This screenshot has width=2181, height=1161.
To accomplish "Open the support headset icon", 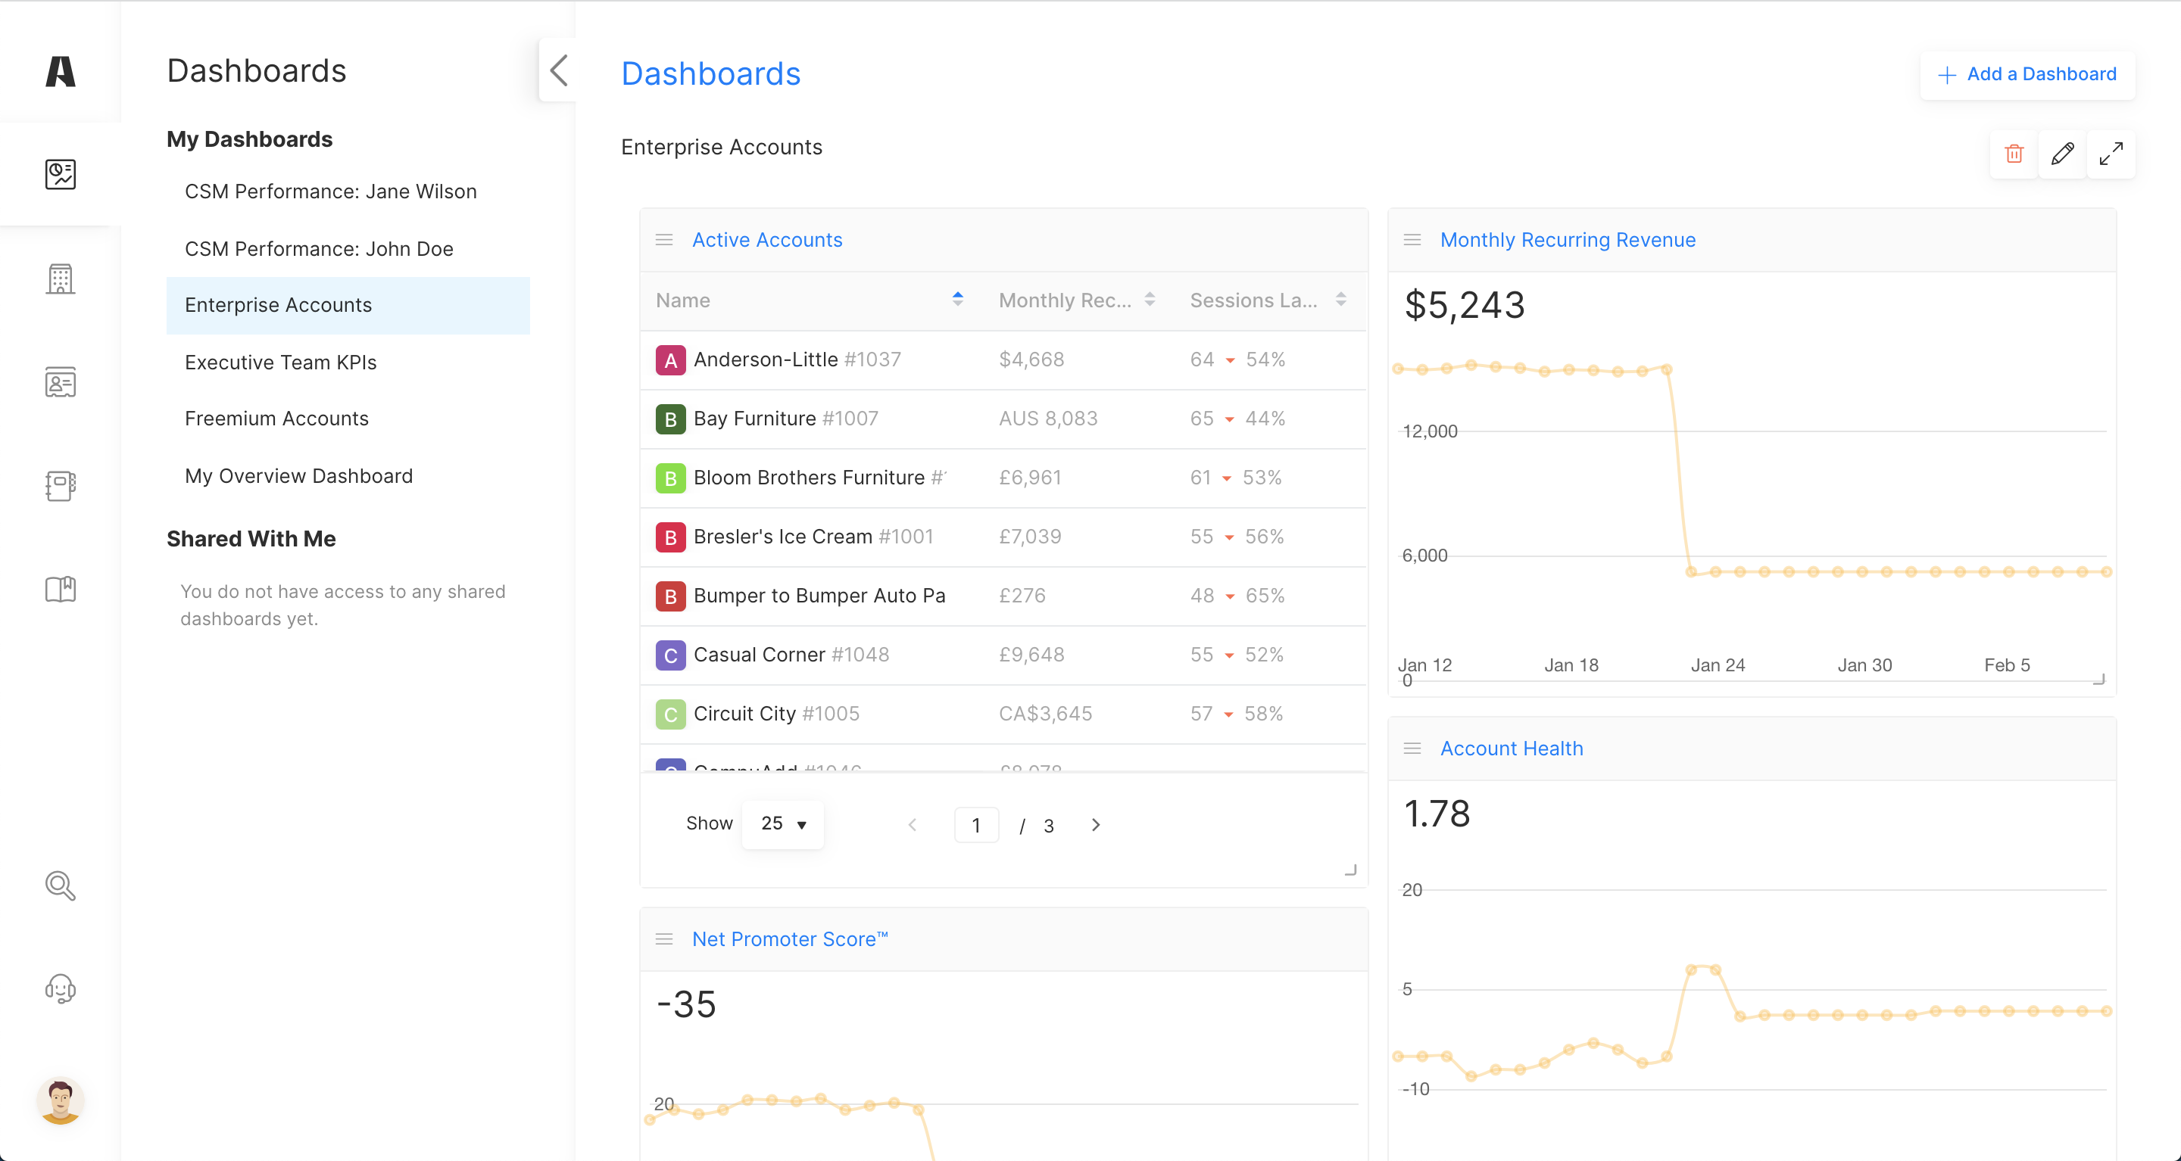I will click(x=60, y=988).
